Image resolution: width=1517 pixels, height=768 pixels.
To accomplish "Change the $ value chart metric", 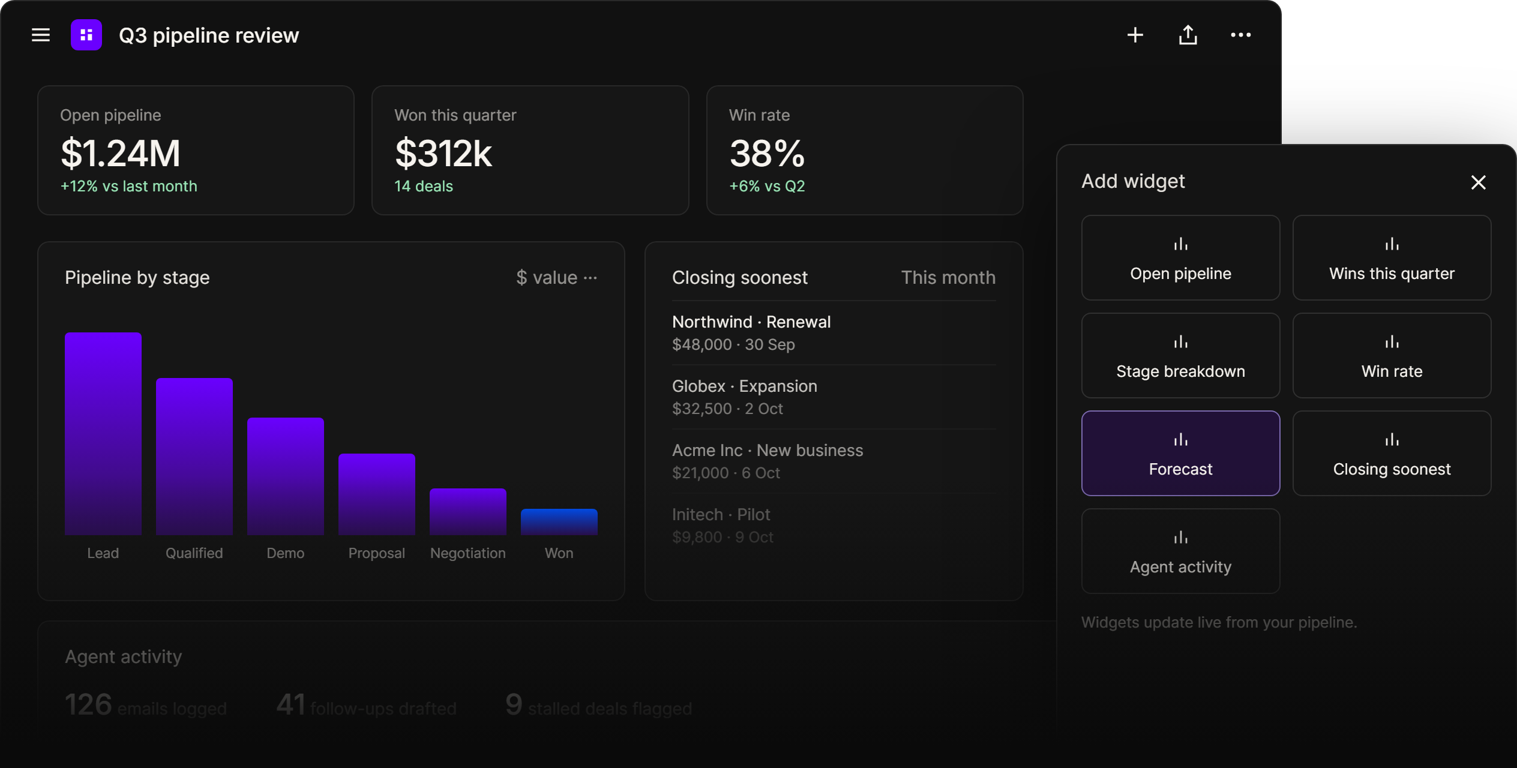I will pos(547,278).
